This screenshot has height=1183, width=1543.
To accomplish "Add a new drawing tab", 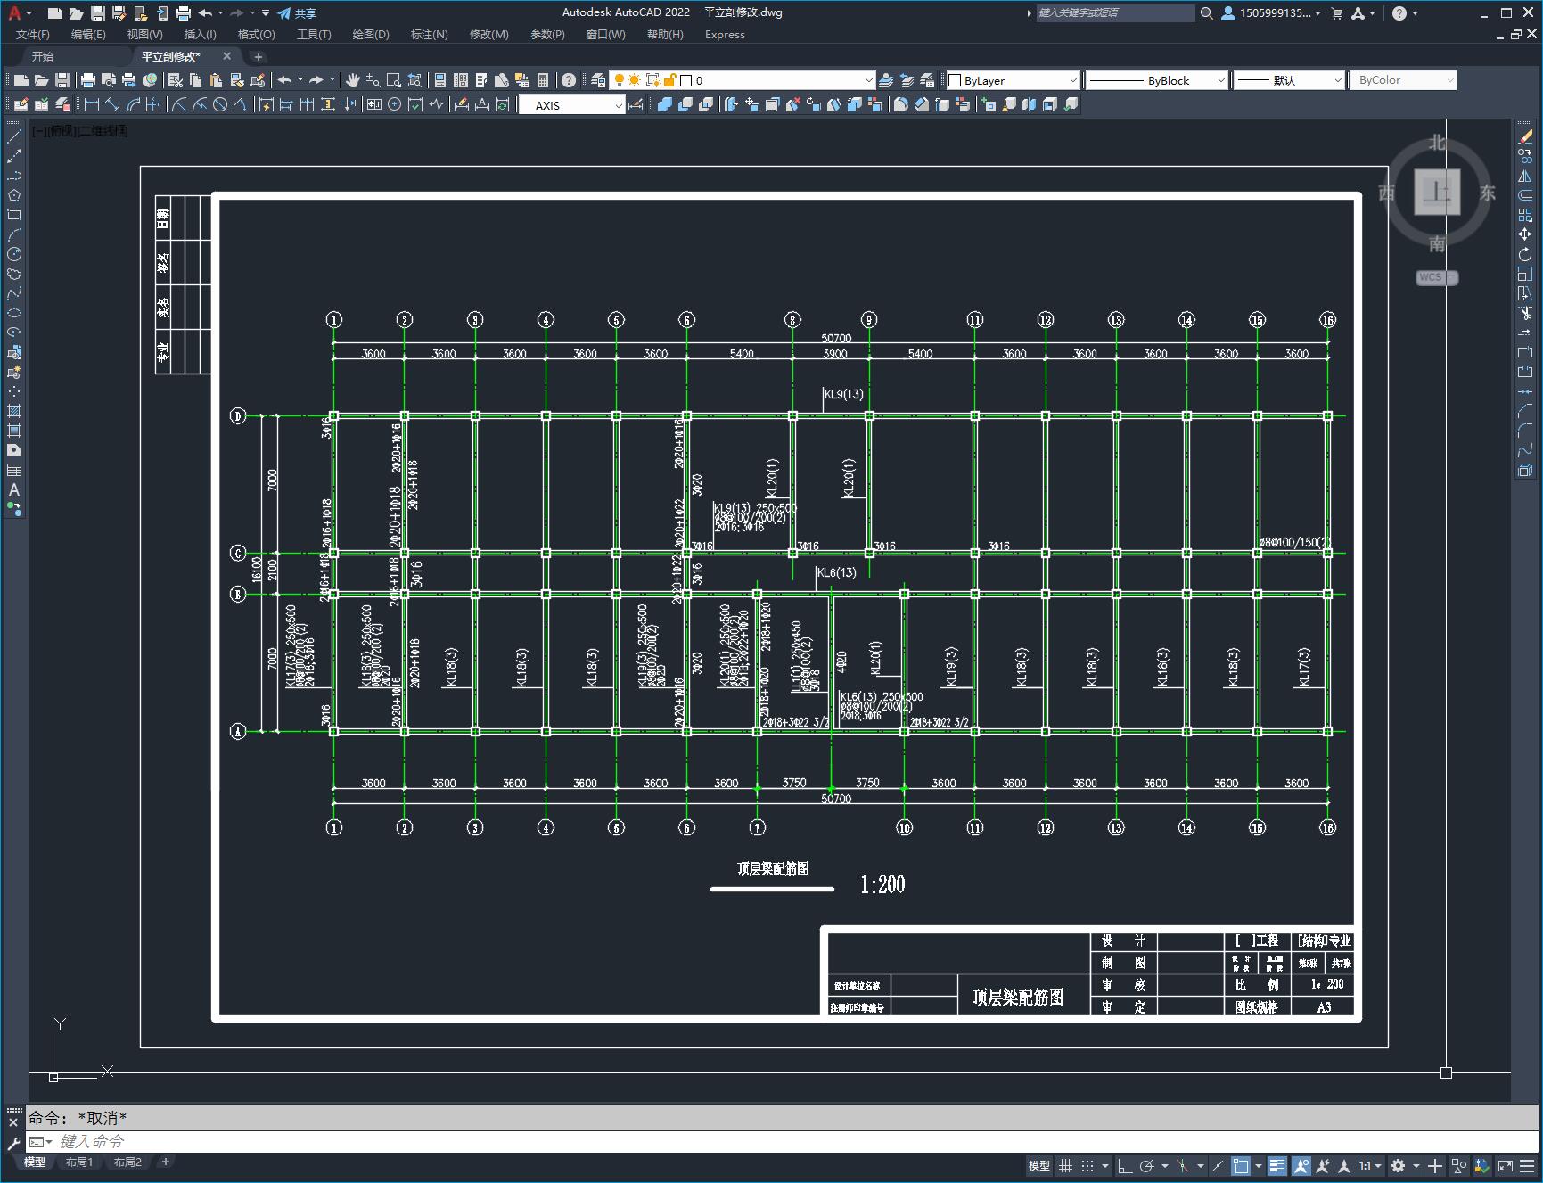I will [x=259, y=56].
